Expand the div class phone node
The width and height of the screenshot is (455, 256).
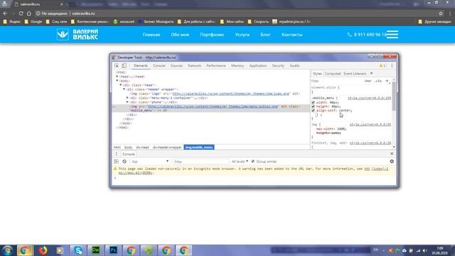(x=127, y=102)
